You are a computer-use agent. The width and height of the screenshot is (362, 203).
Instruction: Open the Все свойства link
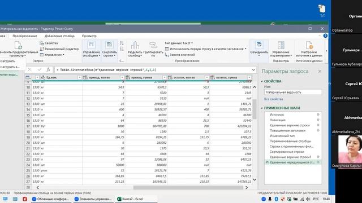pyautogui.click(x=273, y=99)
